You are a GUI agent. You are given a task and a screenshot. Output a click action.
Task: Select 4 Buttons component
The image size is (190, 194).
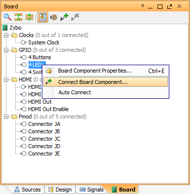click(x=39, y=57)
